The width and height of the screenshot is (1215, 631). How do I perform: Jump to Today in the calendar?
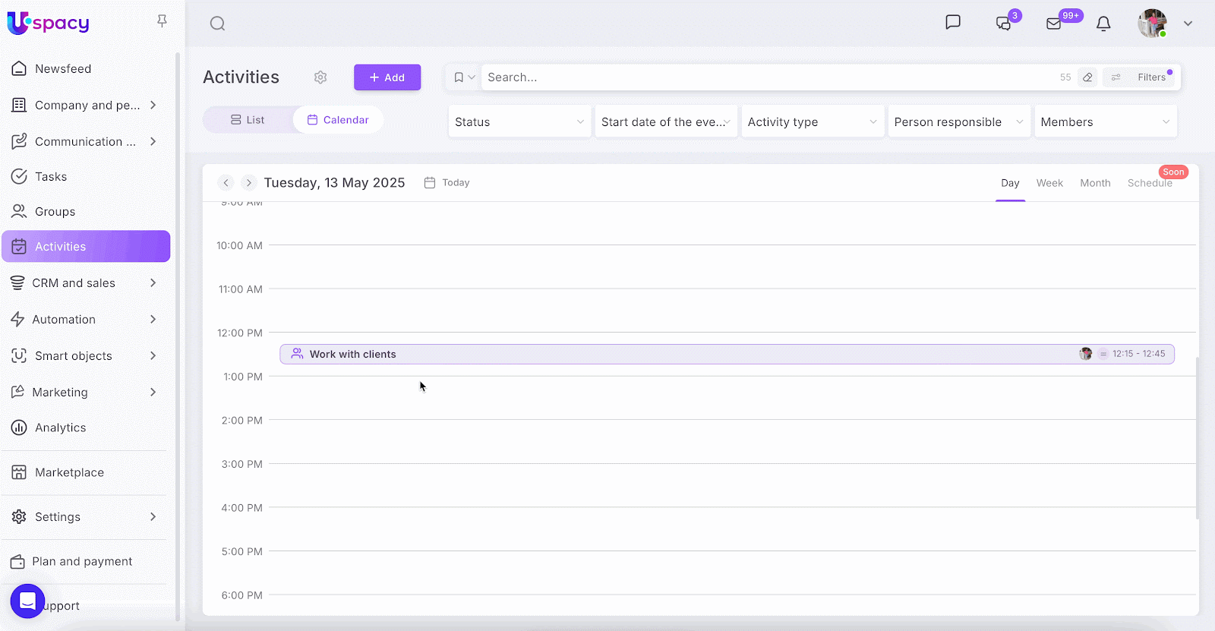pos(447,183)
